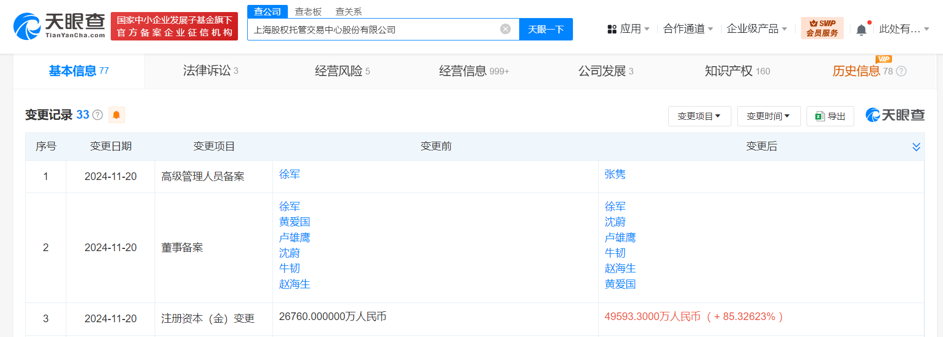Click 变更记录 33 section title

click(57, 115)
